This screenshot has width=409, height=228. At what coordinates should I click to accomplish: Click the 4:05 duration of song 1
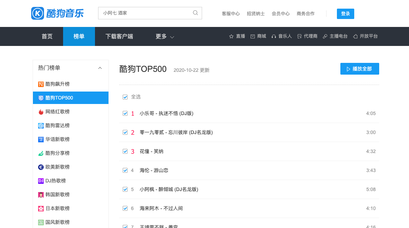[371, 113]
